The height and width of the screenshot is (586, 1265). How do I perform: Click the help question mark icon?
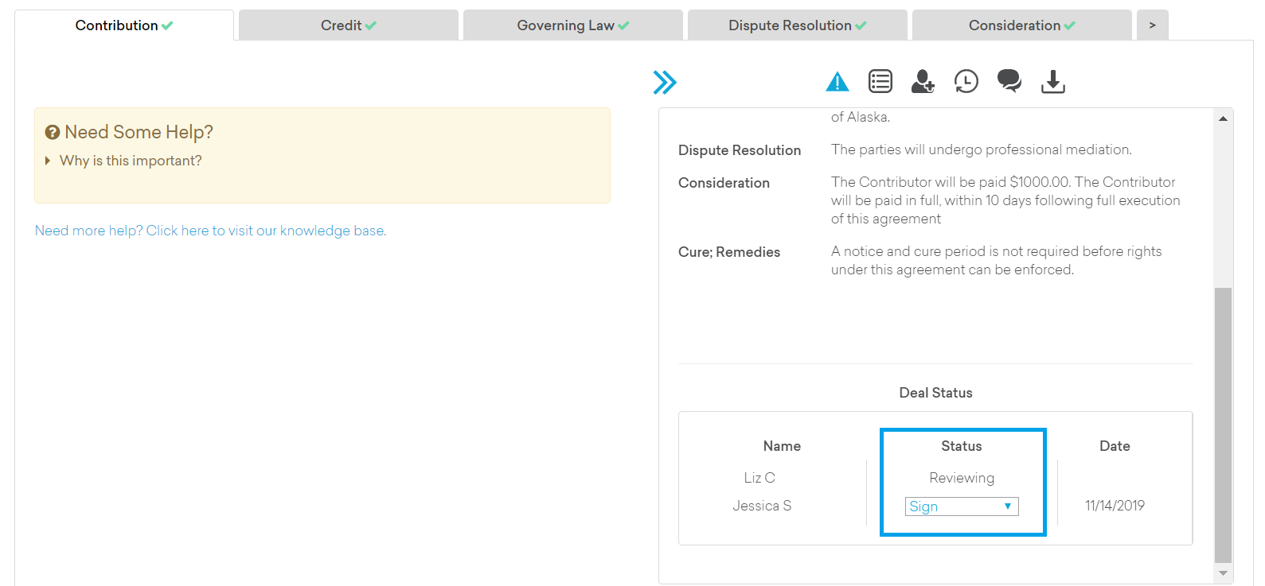click(x=53, y=132)
